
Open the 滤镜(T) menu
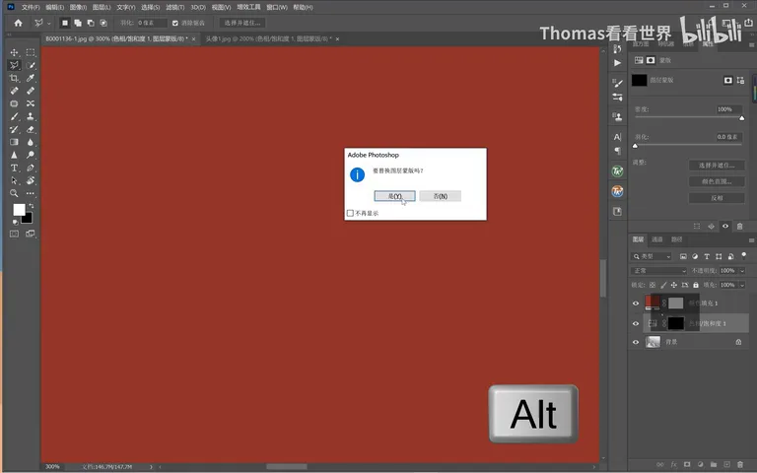(x=174, y=7)
